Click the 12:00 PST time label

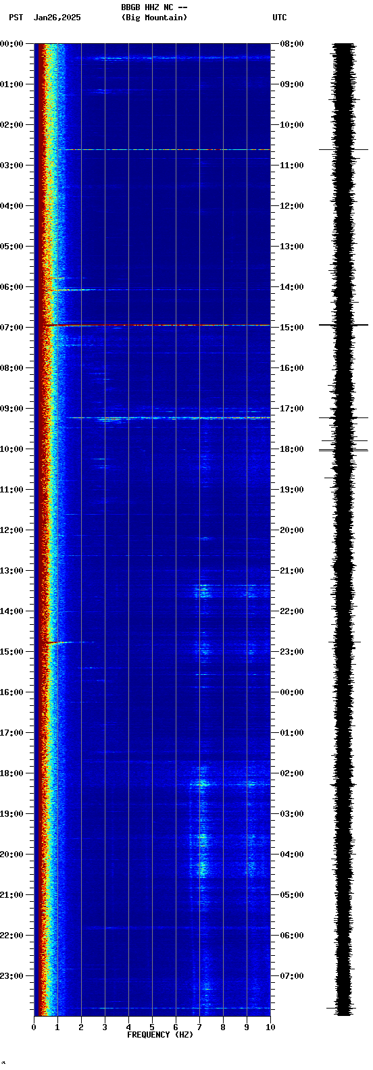pyautogui.click(x=11, y=530)
